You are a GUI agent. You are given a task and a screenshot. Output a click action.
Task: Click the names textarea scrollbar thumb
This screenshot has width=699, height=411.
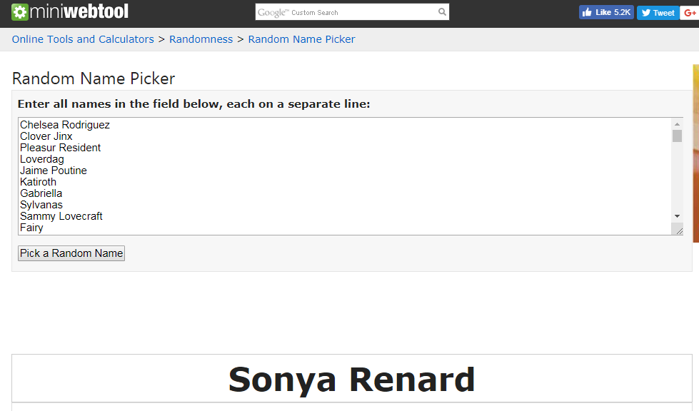(x=677, y=136)
